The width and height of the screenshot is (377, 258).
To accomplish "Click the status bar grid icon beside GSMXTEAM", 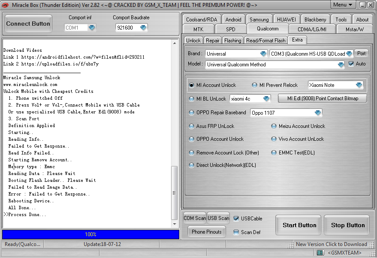I will click(x=320, y=252).
